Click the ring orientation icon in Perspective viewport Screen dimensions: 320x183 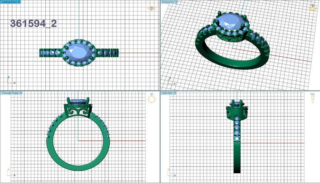[313, 7]
